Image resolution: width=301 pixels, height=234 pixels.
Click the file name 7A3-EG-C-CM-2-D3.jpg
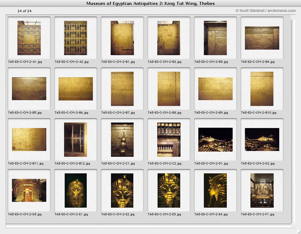pos(25,214)
